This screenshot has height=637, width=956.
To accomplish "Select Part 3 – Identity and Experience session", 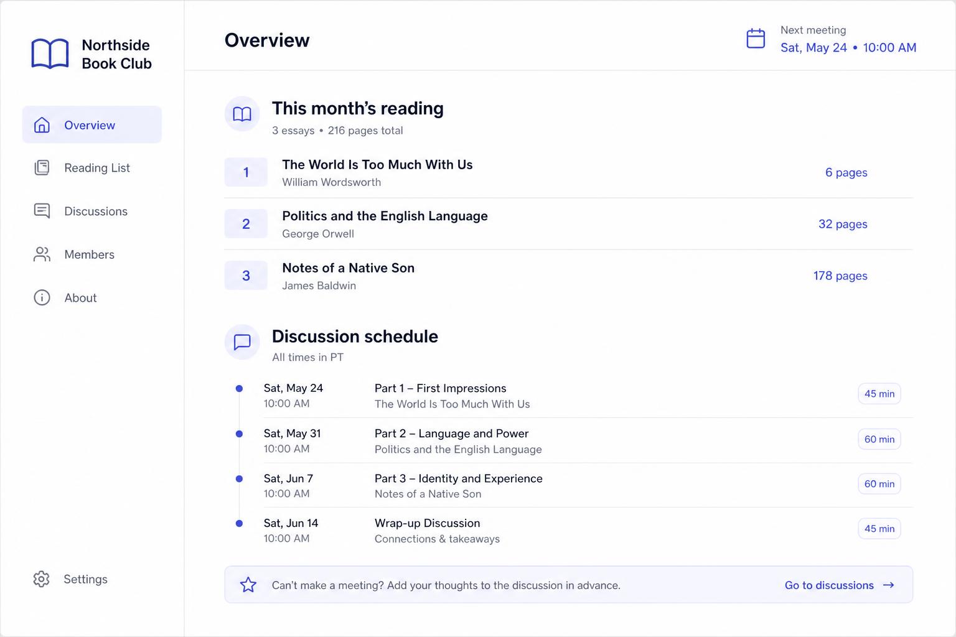I will pos(458,478).
